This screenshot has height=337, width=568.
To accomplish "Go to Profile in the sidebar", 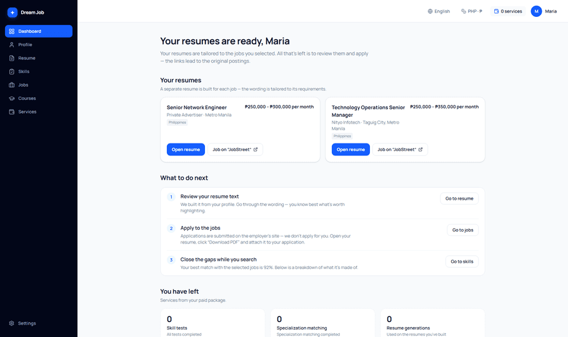I will click(39, 44).
